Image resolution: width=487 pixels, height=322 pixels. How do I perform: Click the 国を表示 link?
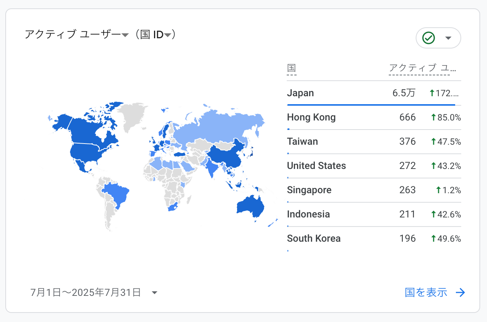point(426,292)
